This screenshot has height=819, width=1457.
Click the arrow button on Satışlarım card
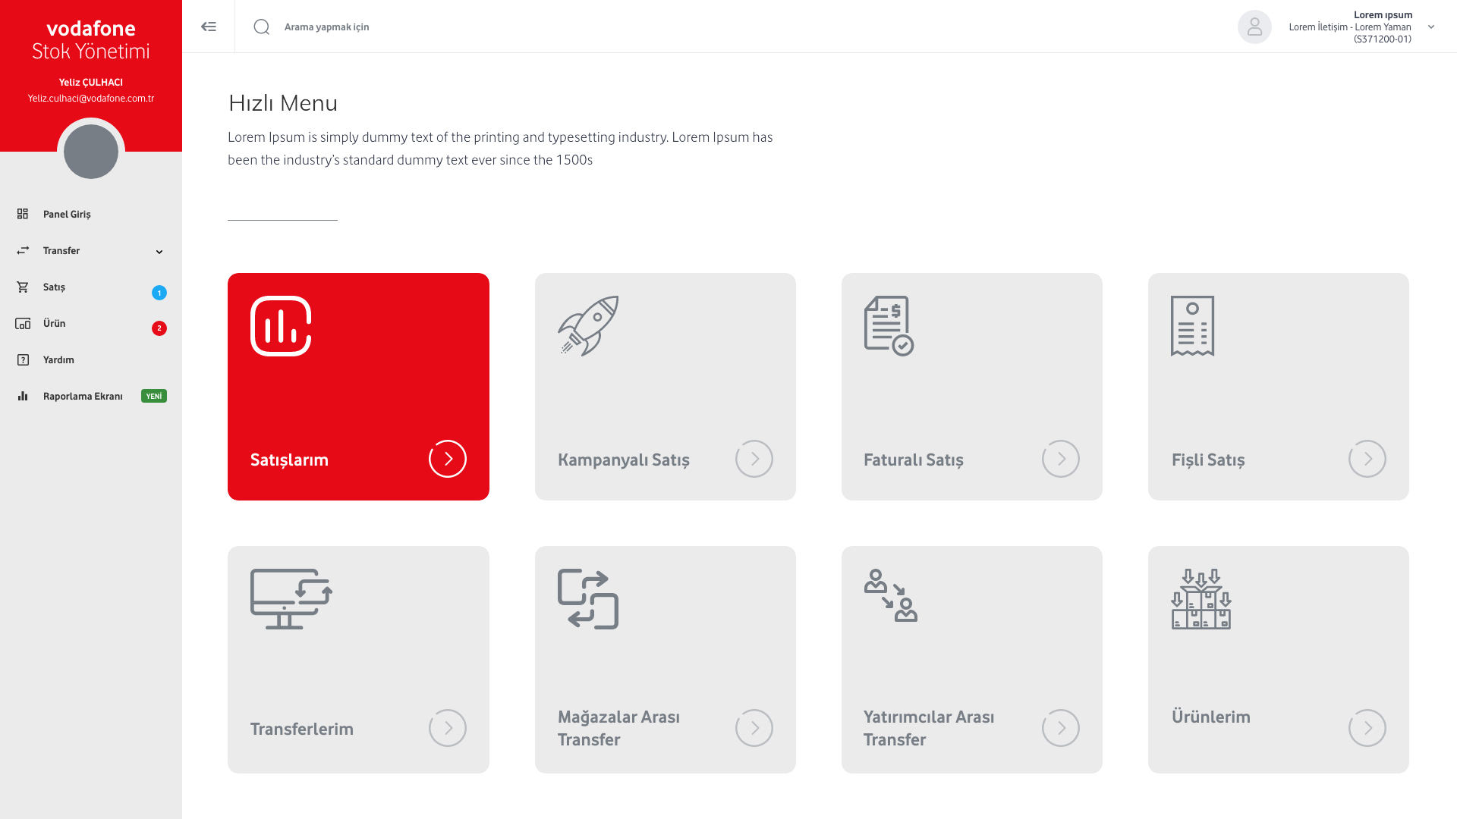(x=448, y=459)
